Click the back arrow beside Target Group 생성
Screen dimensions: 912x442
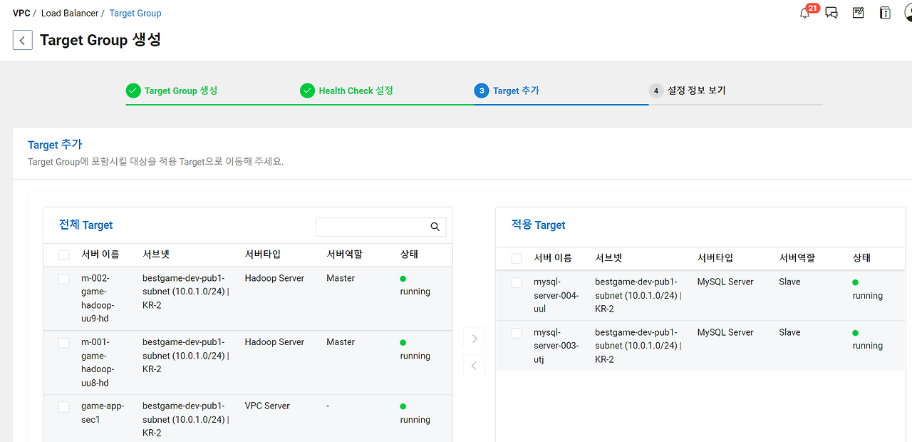pyautogui.click(x=23, y=40)
